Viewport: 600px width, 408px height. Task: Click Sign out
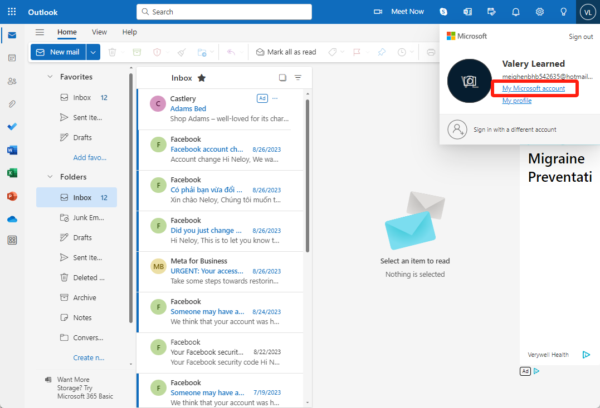tap(581, 37)
